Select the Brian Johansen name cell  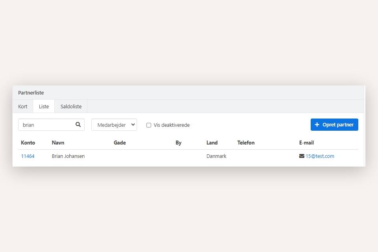[x=68, y=156]
